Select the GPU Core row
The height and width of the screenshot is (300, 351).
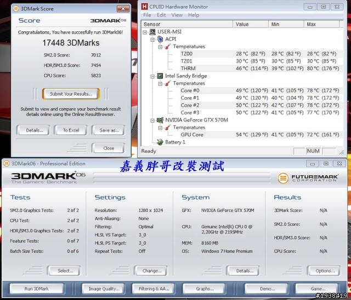pos(262,135)
